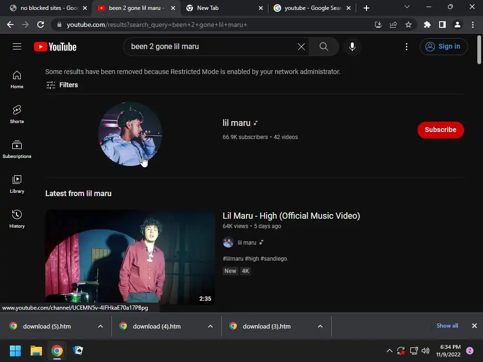Open 'Lil Maru - High (Official Music Video)' title
The height and width of the screenshot is (362, 483).
(291, 216)
